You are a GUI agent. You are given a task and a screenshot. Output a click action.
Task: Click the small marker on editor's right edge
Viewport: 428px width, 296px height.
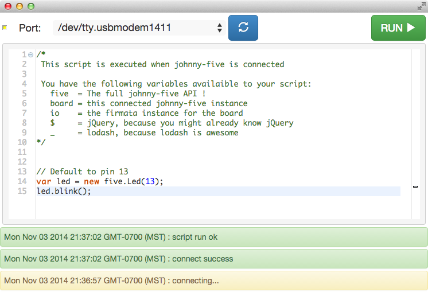coord(415,186)
